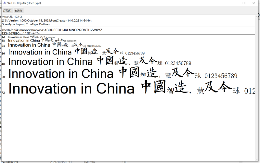Click the scrollbar up arrow

pyautogui.click(x=257, y=17)
